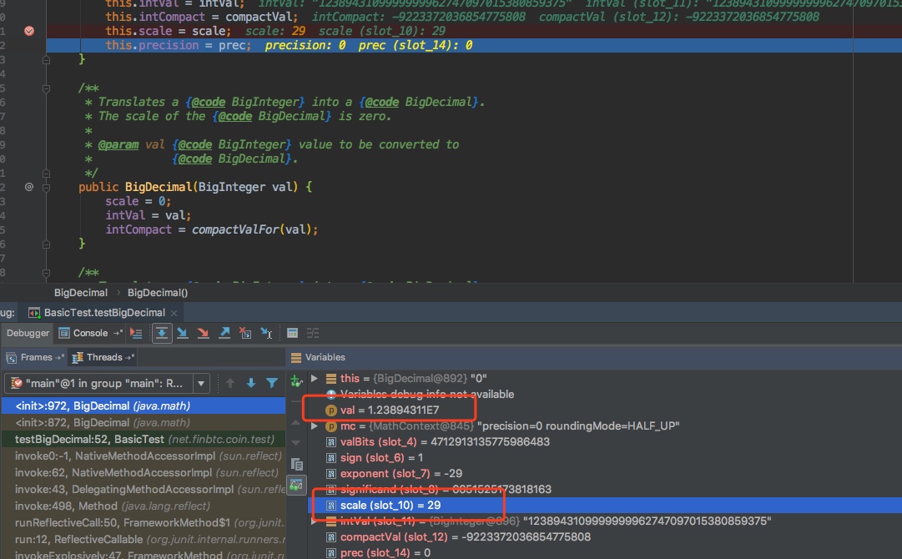Click the red Force Step Into icon
Screen dimensions: 902x559
click(x=203, y=333)
